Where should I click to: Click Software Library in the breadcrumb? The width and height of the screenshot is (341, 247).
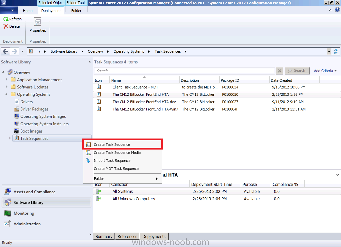[x=64, y=51]
